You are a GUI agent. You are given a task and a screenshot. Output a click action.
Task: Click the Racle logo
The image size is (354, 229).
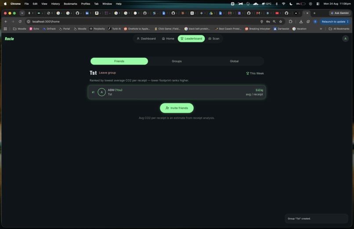pyautogui.click(x=10, y=39)
